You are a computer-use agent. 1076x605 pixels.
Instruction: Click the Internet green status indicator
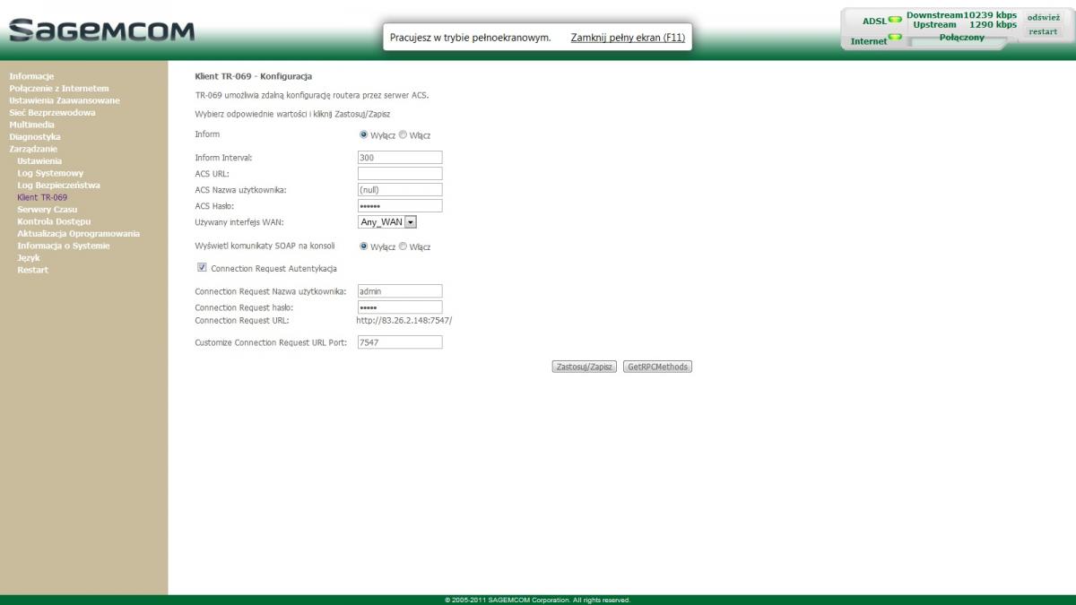point(894,38)
